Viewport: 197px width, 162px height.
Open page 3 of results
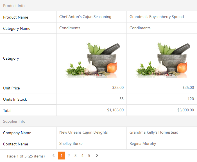click(75, 156)
